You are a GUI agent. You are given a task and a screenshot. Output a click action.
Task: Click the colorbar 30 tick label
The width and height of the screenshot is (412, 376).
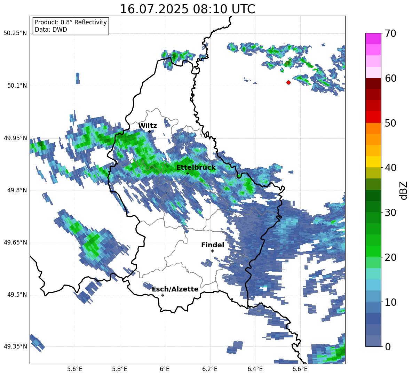[390, 213]
